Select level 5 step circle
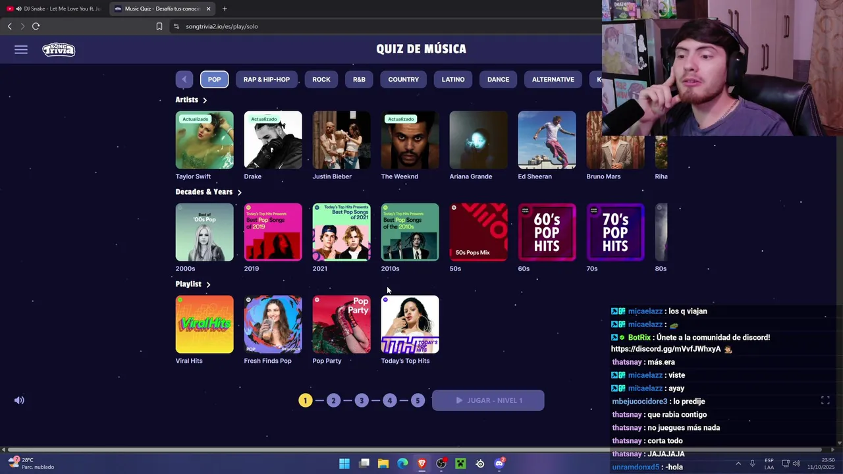This screenshot has width=843, height=474. coord(418,400)
